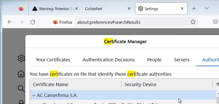The height and width of the screenshot is (104, 219).
Task: Open the list all tabs dropdown
Action: click(207, 9)
